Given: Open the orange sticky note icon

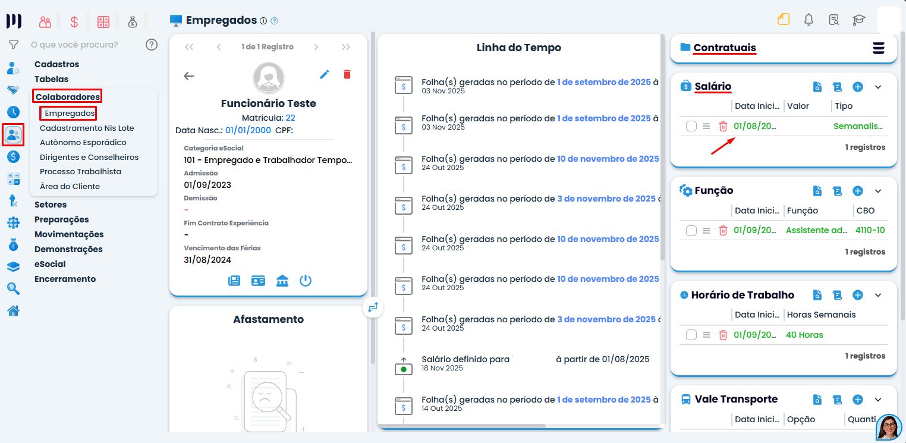Looking at the screenshot, I should (x=784, y=19).
